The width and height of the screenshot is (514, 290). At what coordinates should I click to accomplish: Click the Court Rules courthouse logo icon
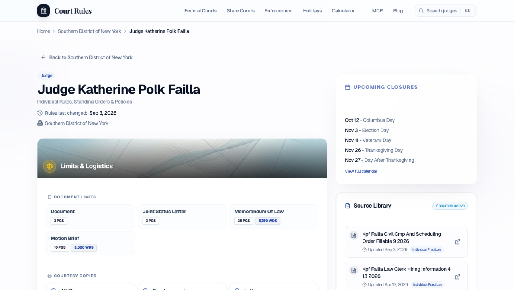(x=43, y=11)
